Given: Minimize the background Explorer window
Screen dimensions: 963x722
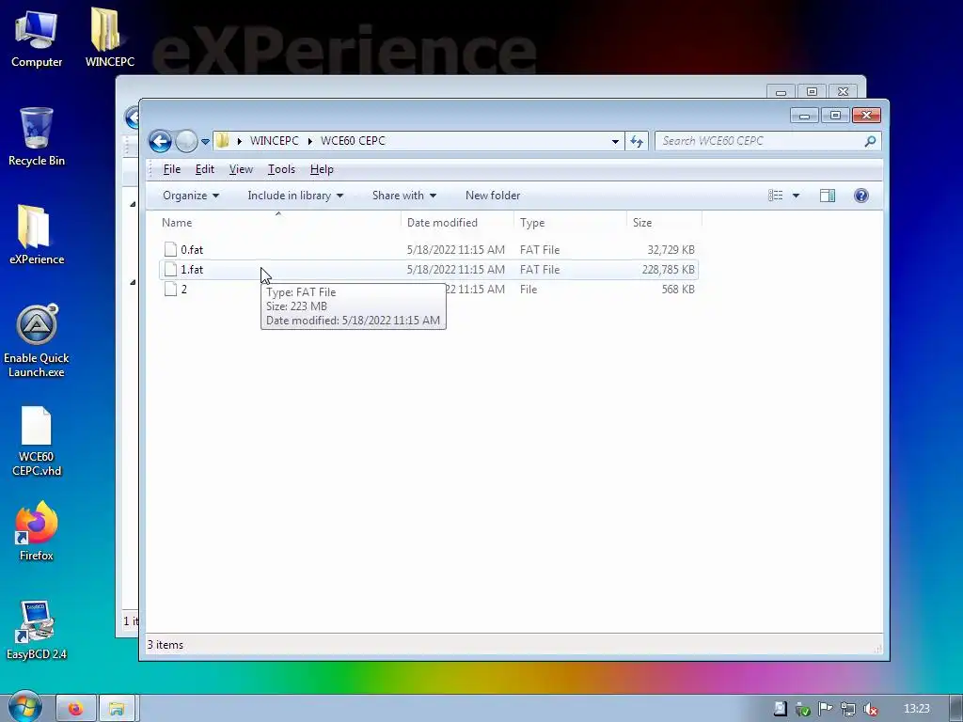Looking at the screenshot, I should pyautogui.click(x=781, y=92).
